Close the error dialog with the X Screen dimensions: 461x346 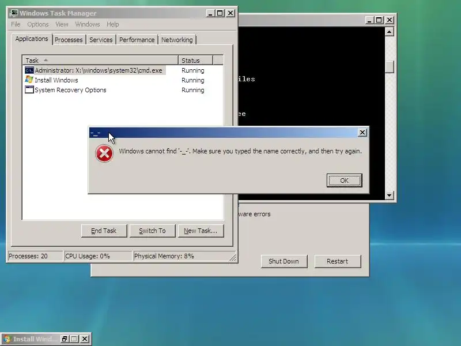(362, 133)
